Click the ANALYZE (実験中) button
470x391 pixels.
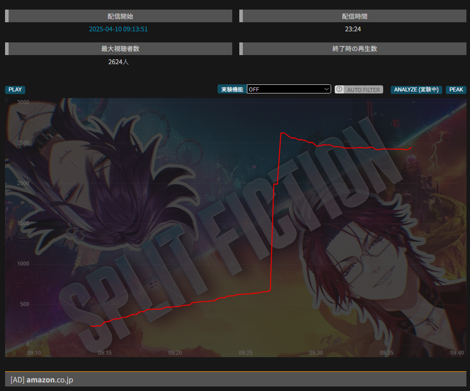pyautogui.click(x=416, y=89)
